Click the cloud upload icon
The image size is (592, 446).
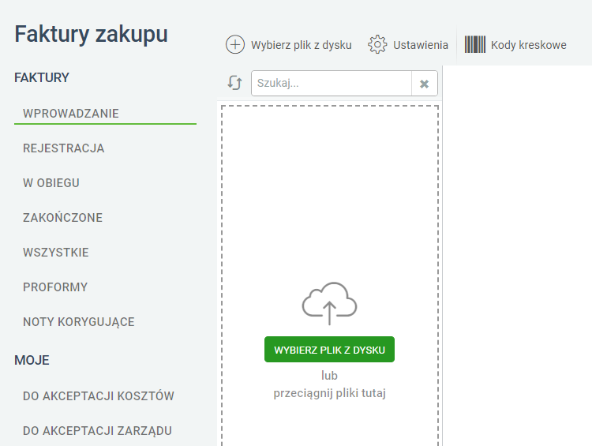(329, 303)
